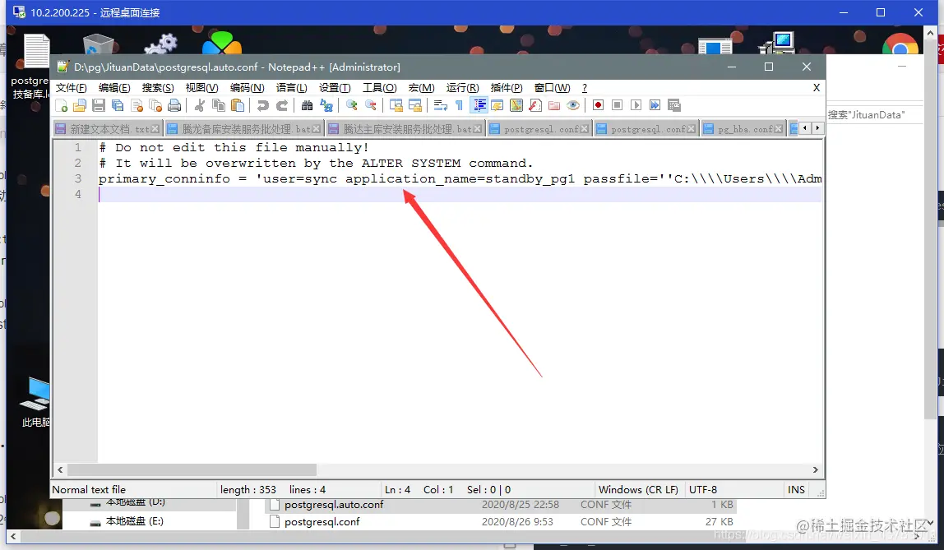Play back the recorded macro
Viewport: 944px width, 550px height.
[636, 106]
